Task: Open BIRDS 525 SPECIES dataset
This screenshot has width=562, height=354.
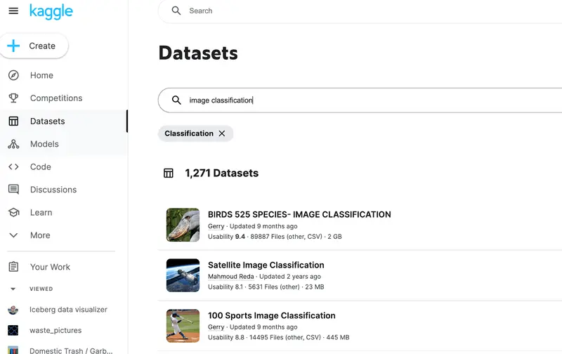Action: pos(299,214)
